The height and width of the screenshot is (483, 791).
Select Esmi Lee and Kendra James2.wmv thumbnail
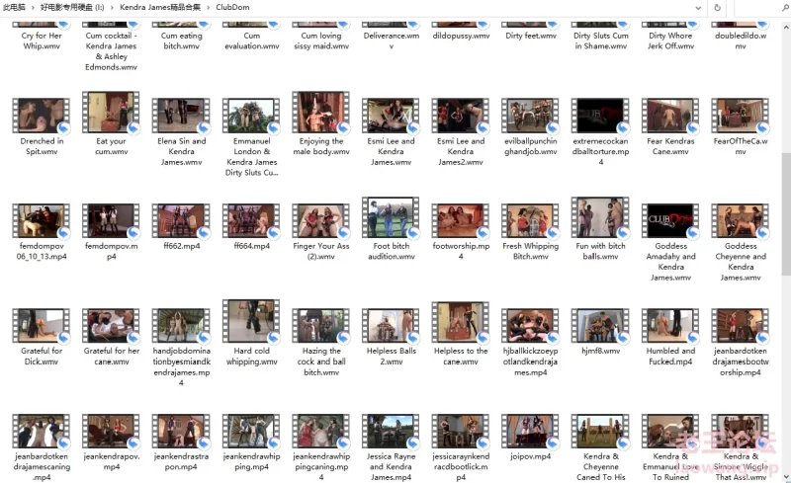coord(461,116)
